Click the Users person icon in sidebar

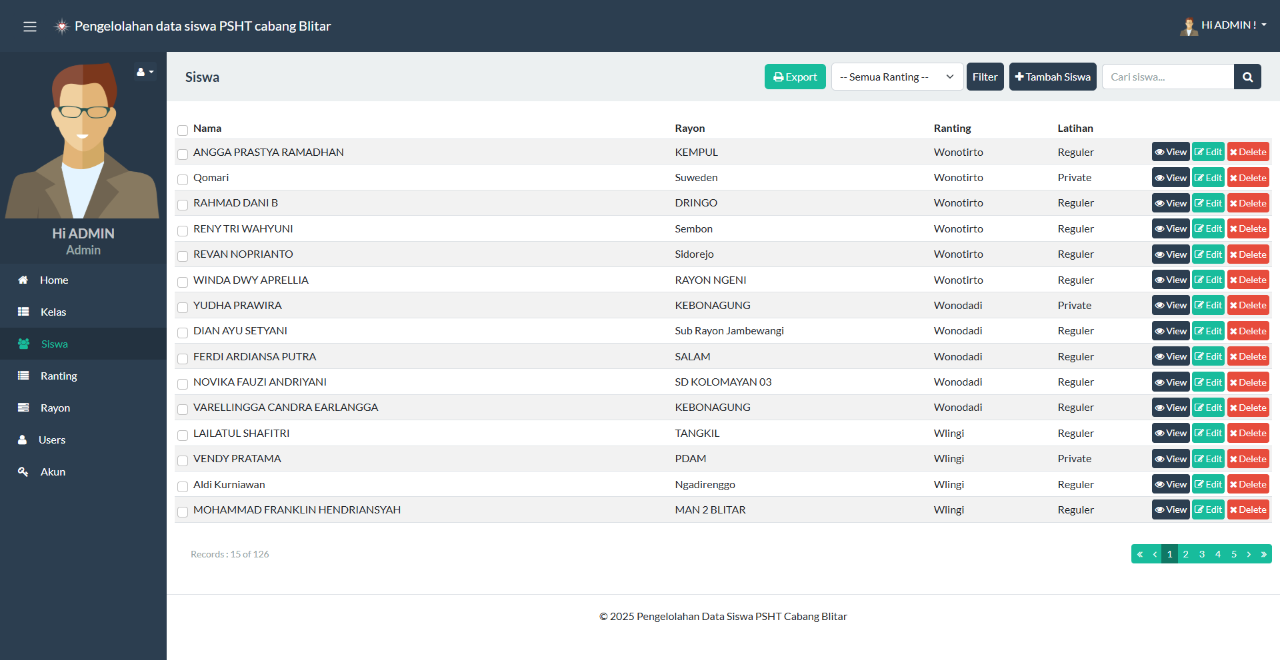pyautogui.click(x=23, y=440)
